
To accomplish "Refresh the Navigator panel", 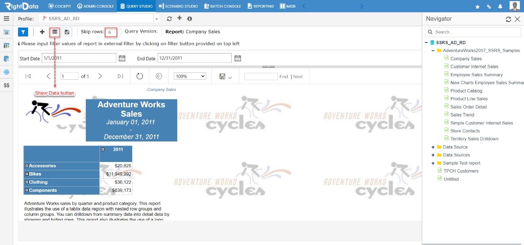I will click(x=508, y=19).
